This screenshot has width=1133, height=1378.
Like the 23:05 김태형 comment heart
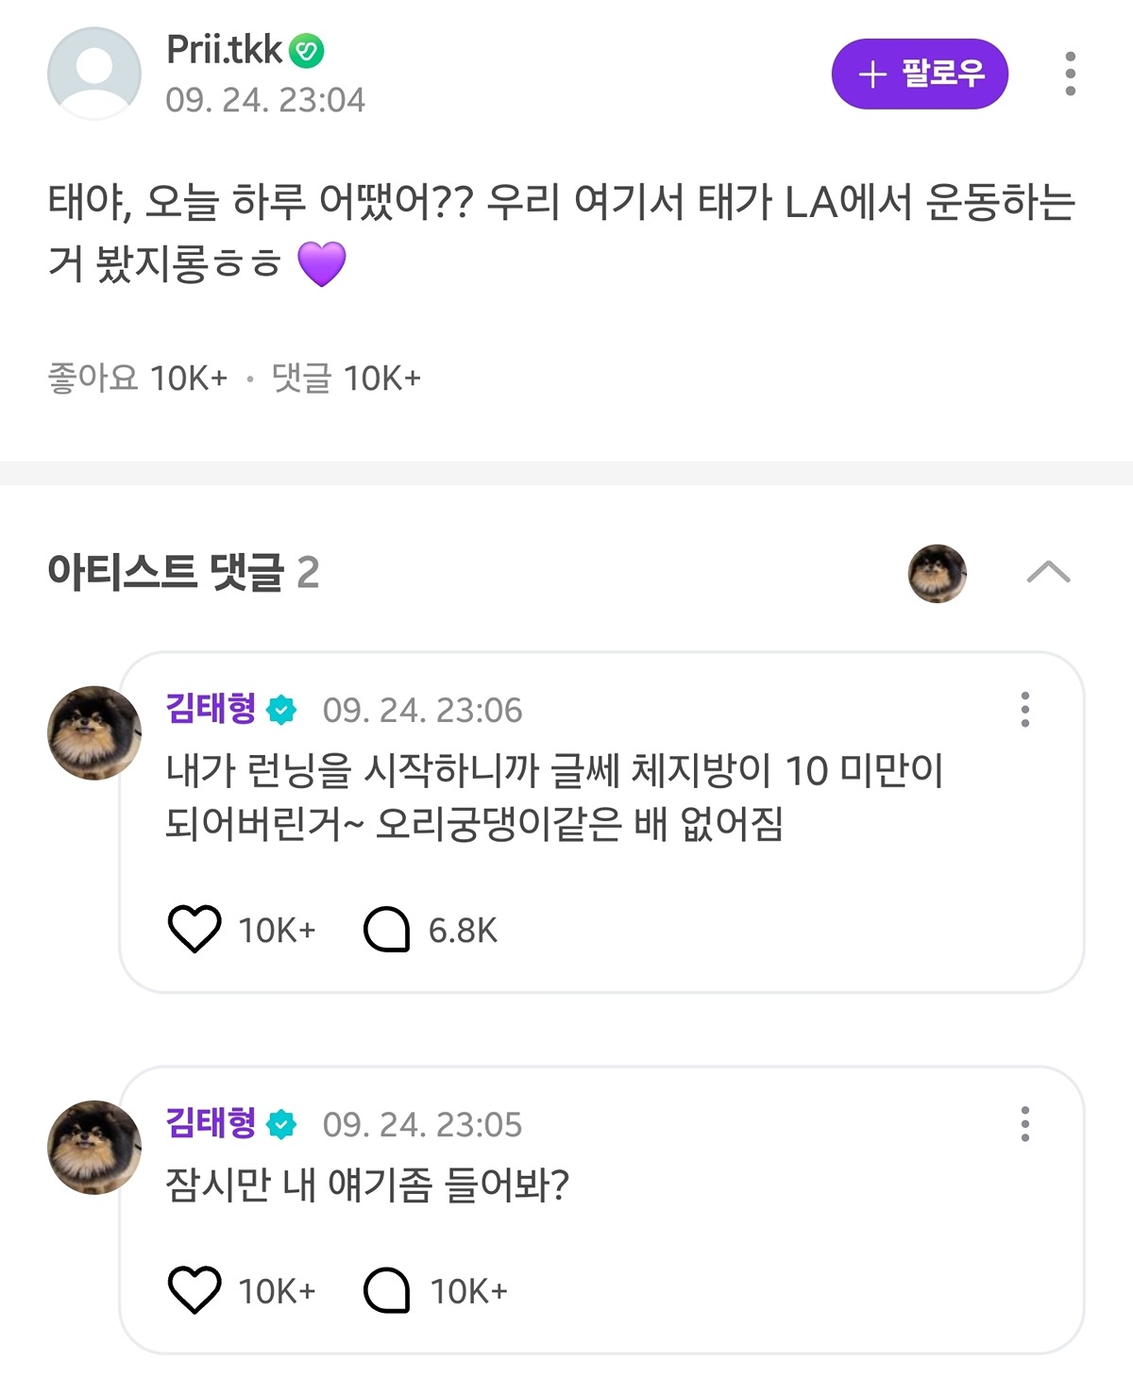[194, 1289]
